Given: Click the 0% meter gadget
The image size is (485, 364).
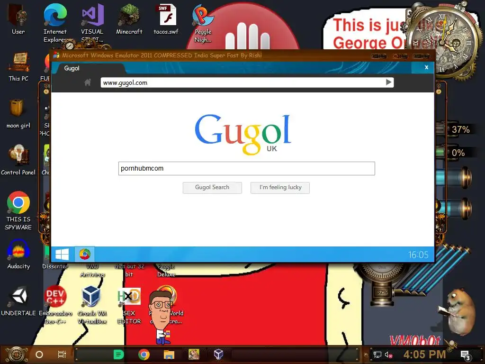Looking at the screenshot, I should pyautogui.click(x=455, y=152).
